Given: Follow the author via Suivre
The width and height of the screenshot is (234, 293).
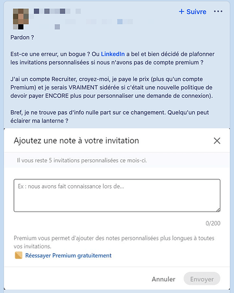Looking at the screenshot, I should pos(192,12).
